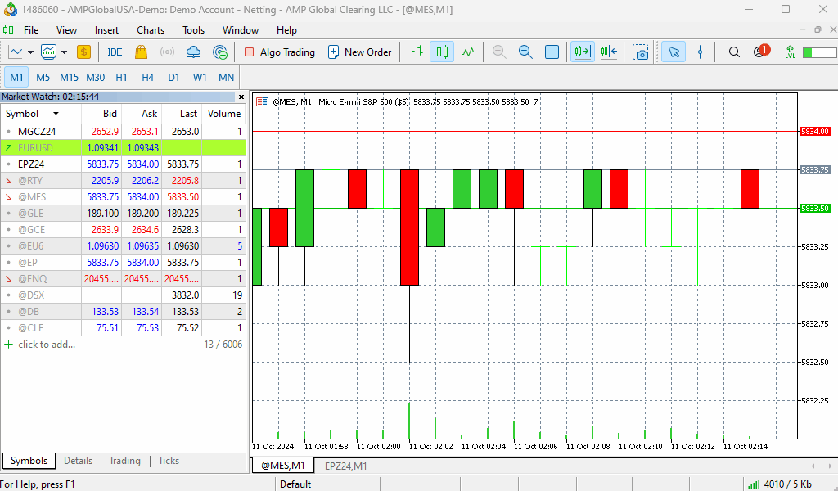
Task: Open the Symbol column sort dropdown
Action: [x=56, y=114]
